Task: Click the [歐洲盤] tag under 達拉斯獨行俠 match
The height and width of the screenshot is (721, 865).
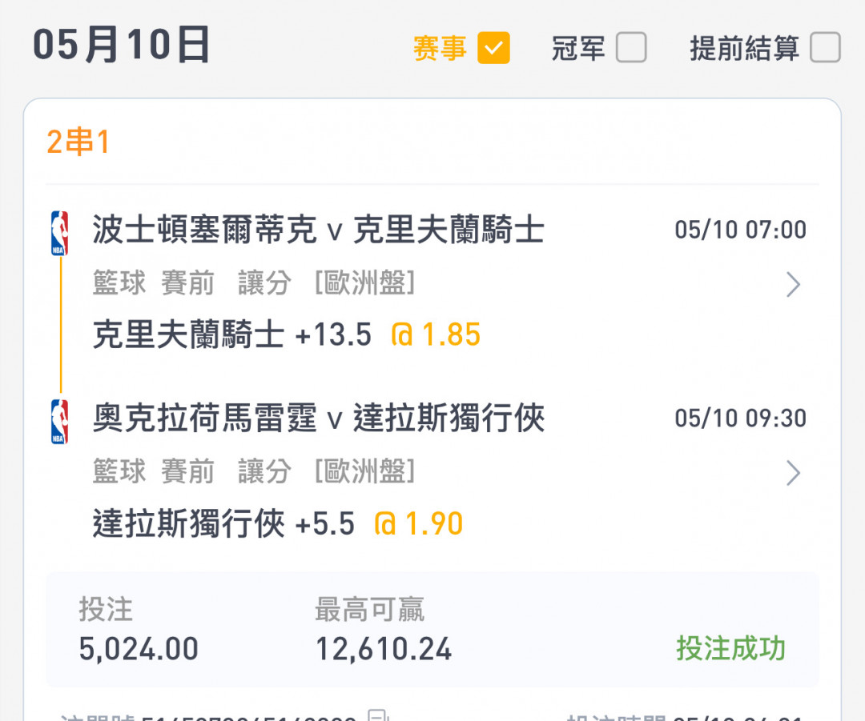Action: point(364,472)
